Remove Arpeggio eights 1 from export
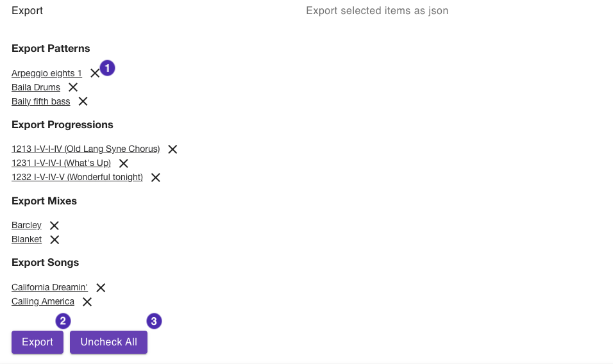This screenshot has height=364, width=613. (x=95, y=73)
